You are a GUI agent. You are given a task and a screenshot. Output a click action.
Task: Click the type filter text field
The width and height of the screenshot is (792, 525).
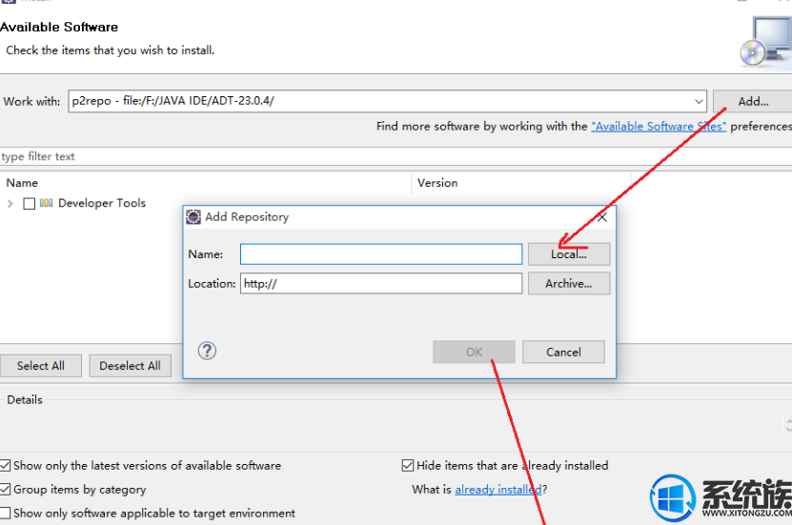(396, 156)
